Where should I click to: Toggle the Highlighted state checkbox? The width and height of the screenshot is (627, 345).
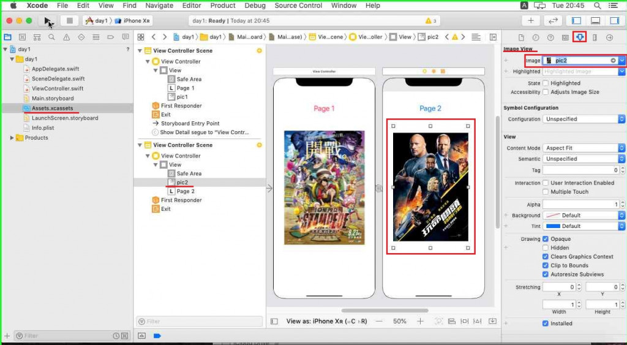tap(546, 83)
